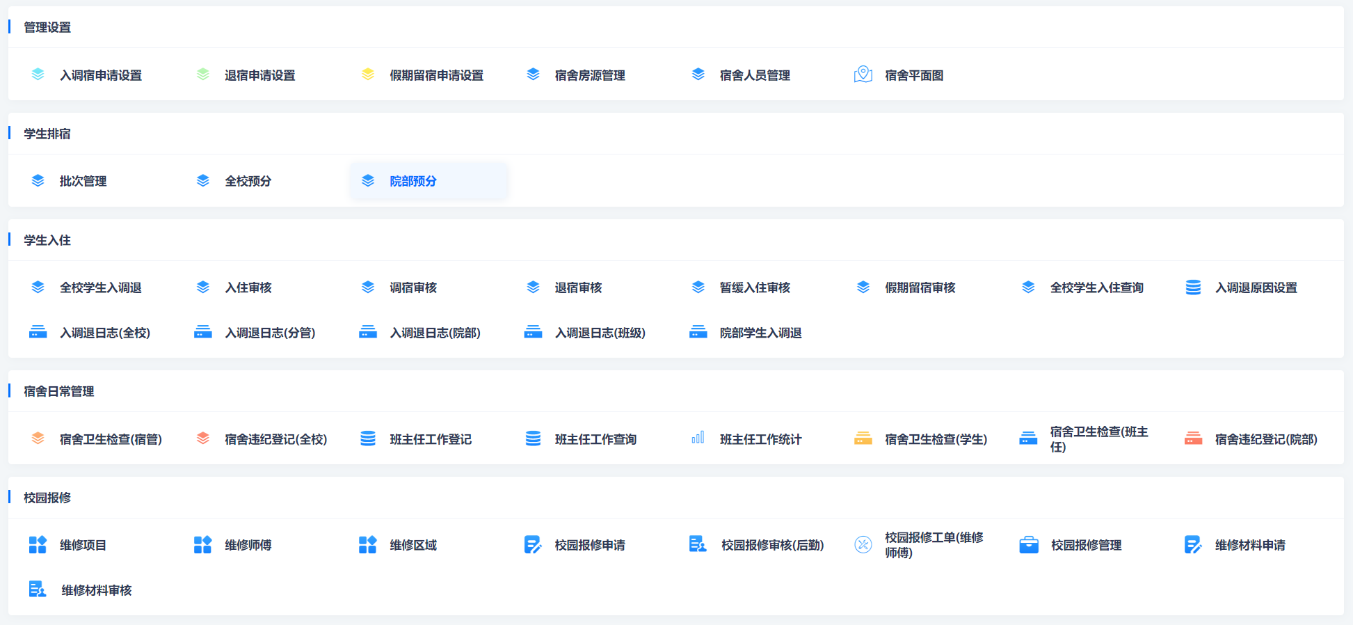Screen dimensions: 1353x625
Task: Click the green 退宿申请设置 layers icon
Action: click(203, 74)
